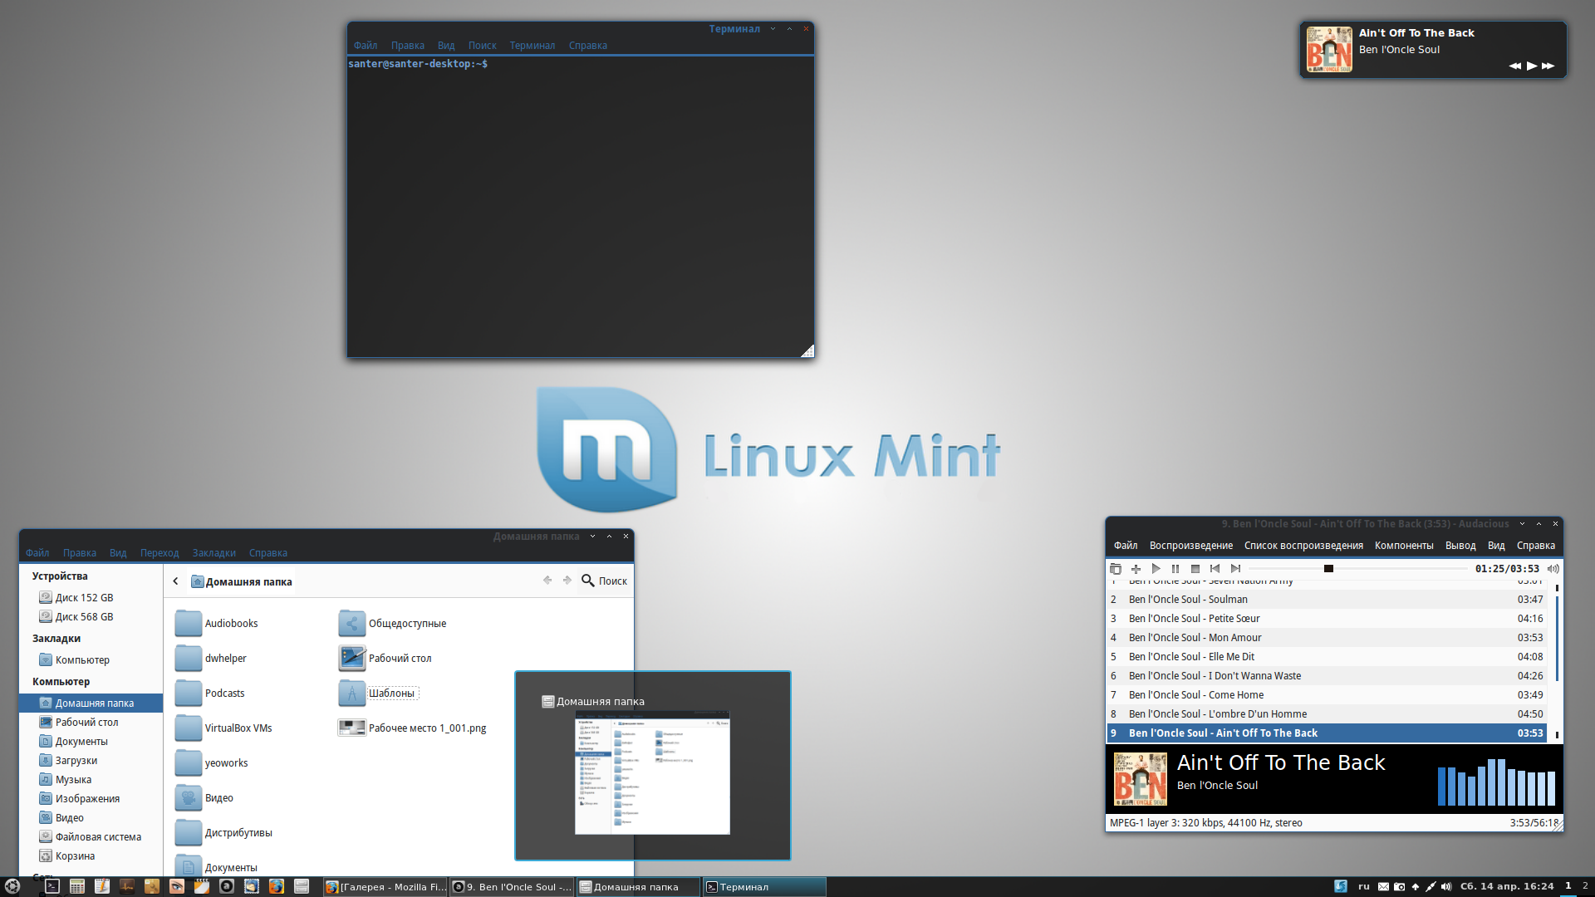Screen dimensions: 1595x897
Task: Click the Audacious seek slider handle
Action: pos(1328,569)
